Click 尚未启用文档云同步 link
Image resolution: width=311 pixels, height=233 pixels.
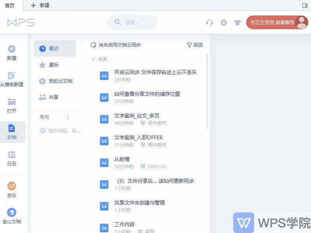pos(115,45)
